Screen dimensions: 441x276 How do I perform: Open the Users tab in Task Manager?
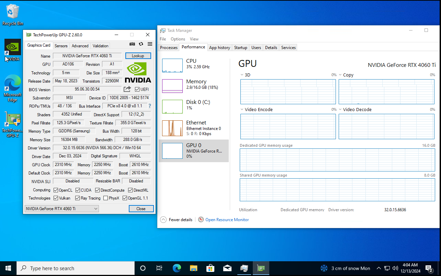pyautogui.click(x=256, y=48)
